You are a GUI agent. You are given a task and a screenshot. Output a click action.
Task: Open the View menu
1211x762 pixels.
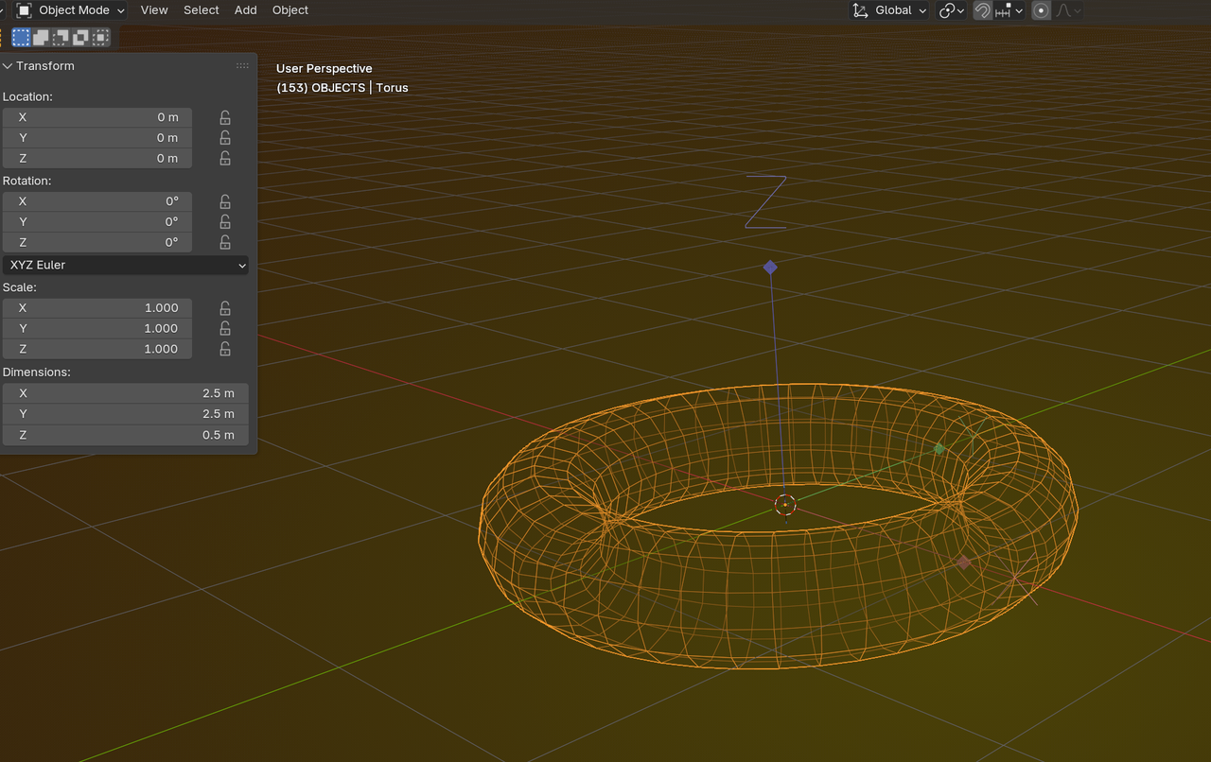[154, 10]
